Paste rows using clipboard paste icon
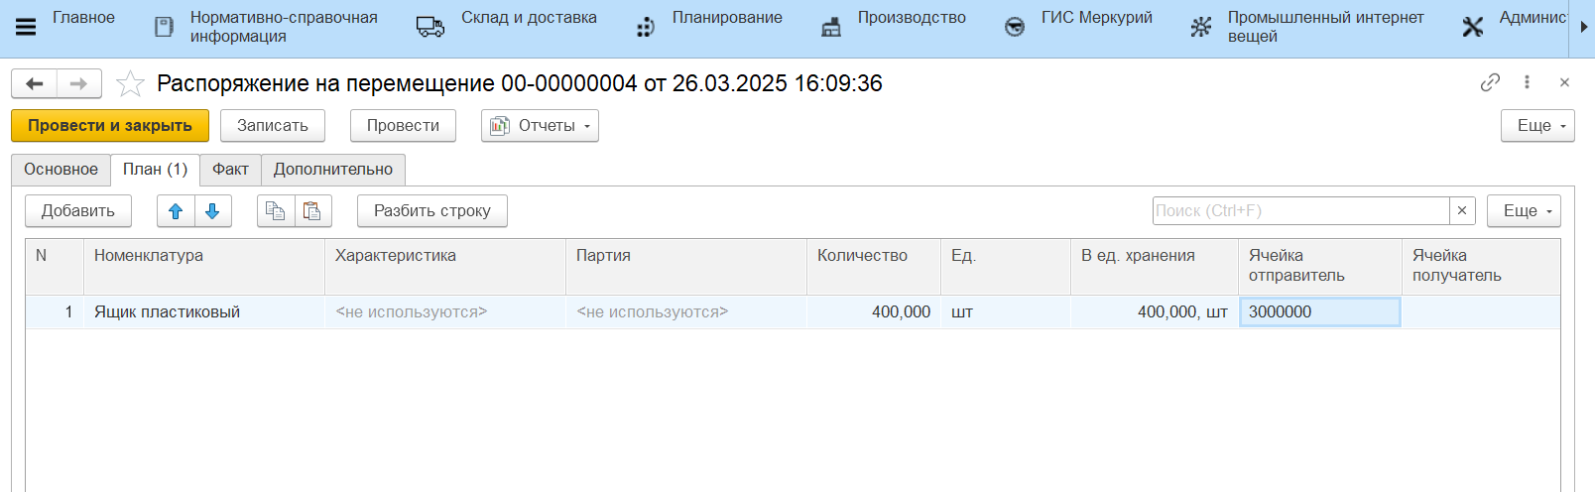The image size is (1595, 492). point(312,211)
